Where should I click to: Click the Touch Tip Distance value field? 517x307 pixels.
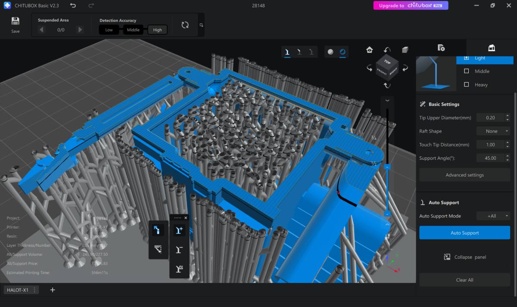pos(490,145)
